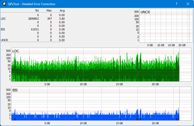
Task: Click the Avg column header
Action: tap(62, 10)
